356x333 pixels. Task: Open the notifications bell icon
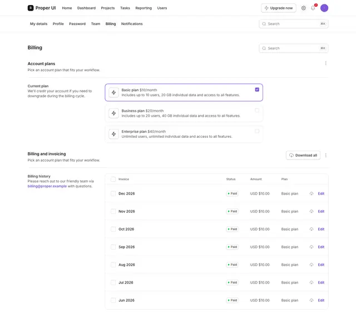click(x=313, y=8)
